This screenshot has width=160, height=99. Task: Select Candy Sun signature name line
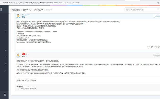pyautogui.click(x=20, y=34)
